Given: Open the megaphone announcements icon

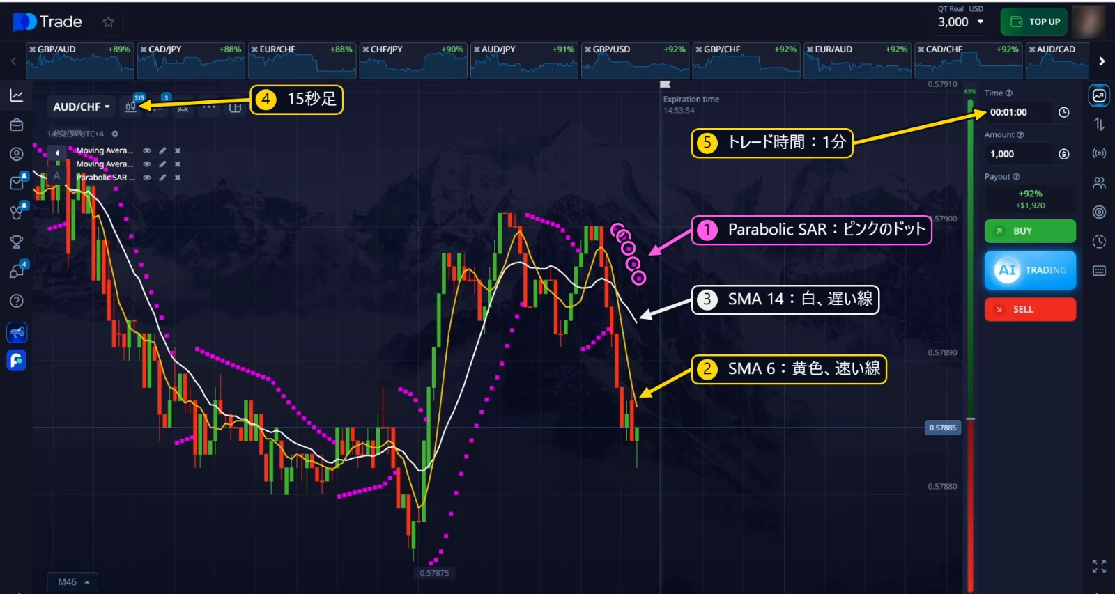Looking at the screenshot, I should click(17, 333).
